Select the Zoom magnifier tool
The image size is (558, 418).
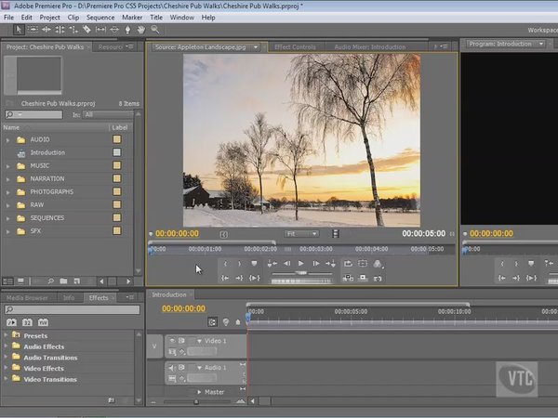(153, 30)
